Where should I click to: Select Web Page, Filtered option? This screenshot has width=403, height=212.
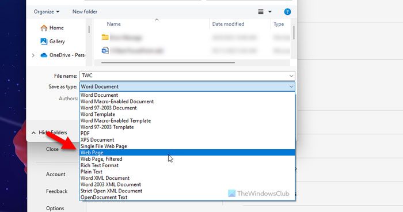click(187, 159)
